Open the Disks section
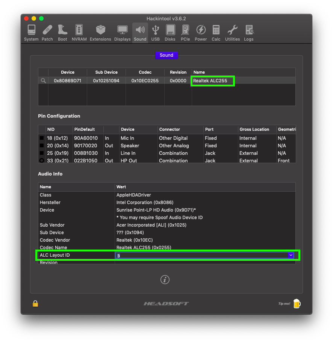Viewport: 333px width, 342px height. click(x=170, y=33)
